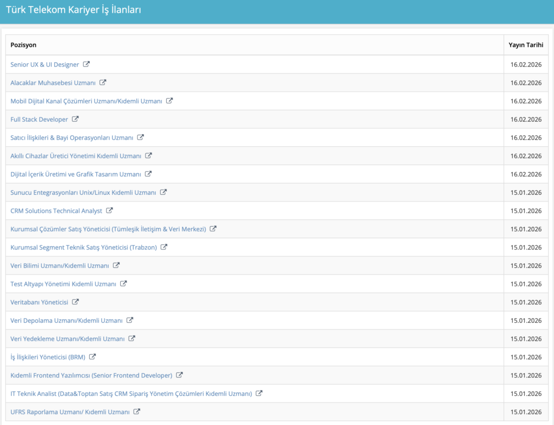
Task: Open Akıllı Cihazlar Üretici Yönetimi Kıdemli Uzmanı link
Action: (x=76, y=156)
